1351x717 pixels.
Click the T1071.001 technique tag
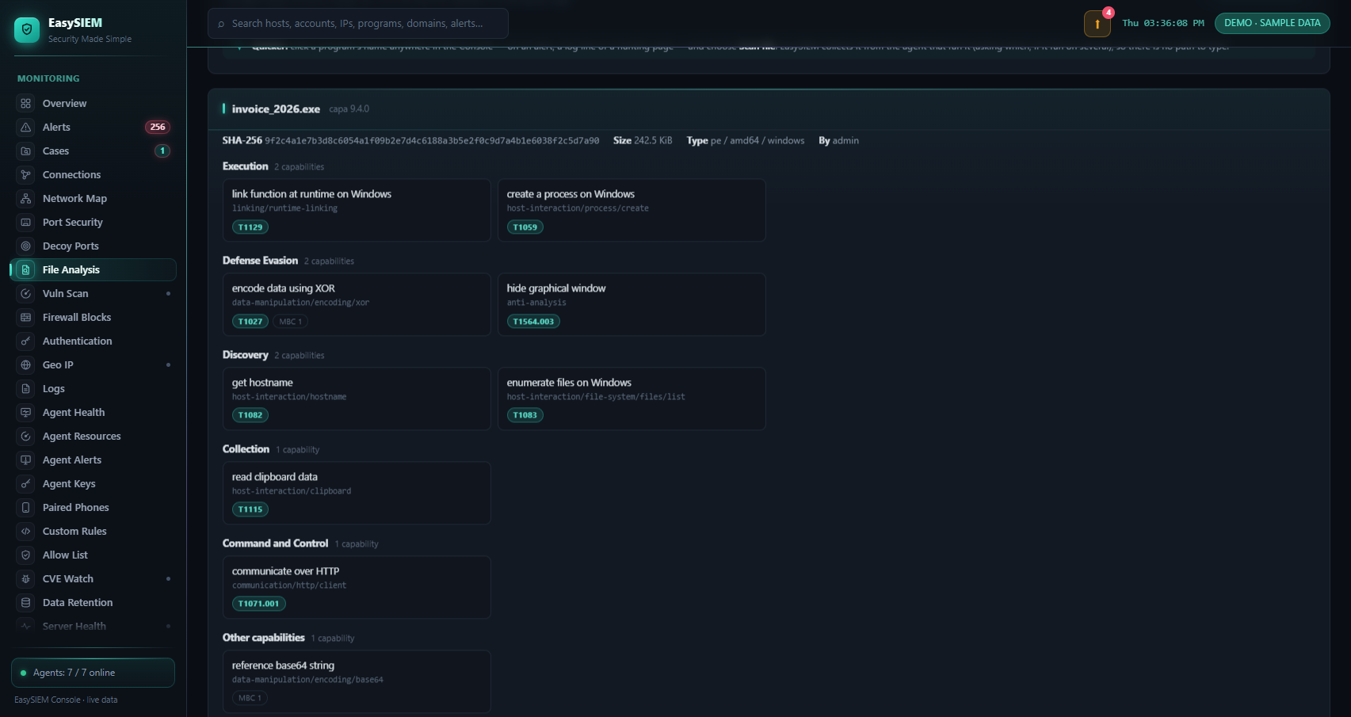tap(259, 604)
